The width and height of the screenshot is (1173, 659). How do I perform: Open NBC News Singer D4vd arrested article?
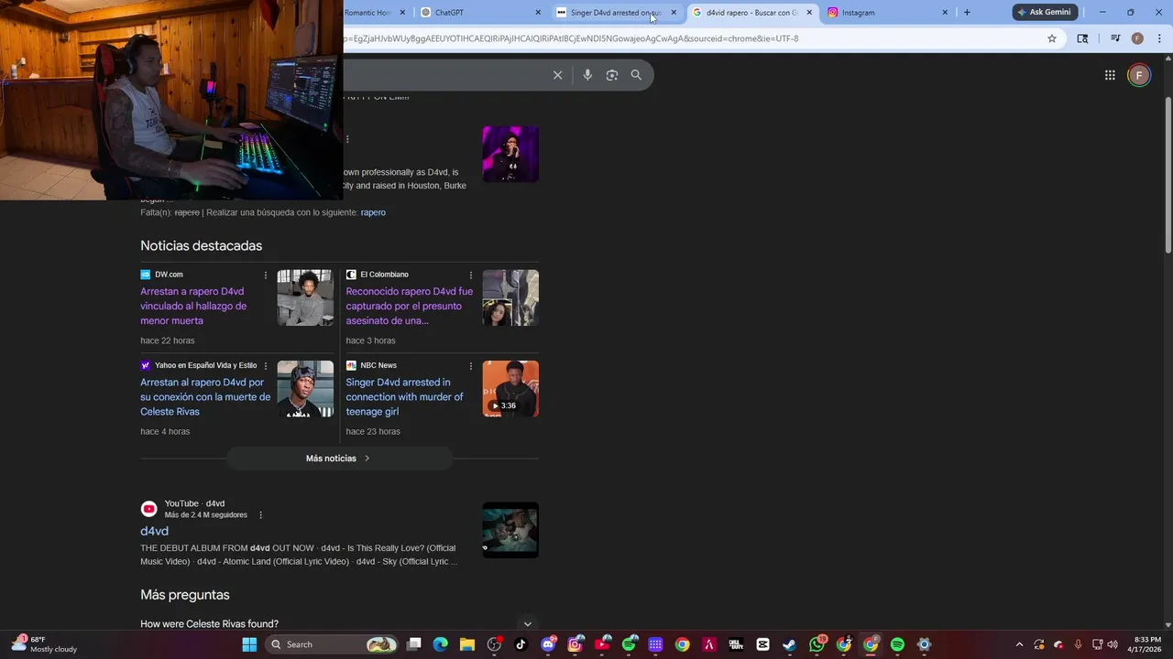[404, 396]
